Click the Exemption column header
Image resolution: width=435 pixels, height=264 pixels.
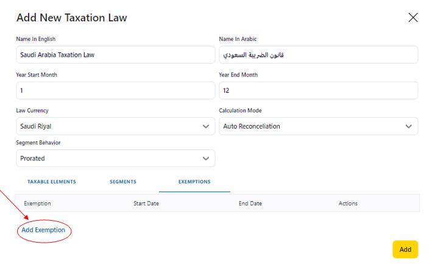point(37,203)
